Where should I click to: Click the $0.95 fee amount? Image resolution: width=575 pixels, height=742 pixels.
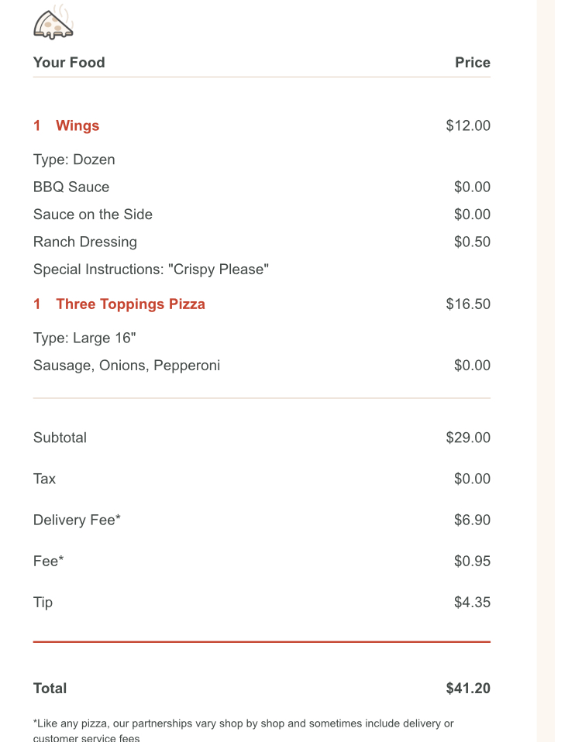click(x=472, y=561)
